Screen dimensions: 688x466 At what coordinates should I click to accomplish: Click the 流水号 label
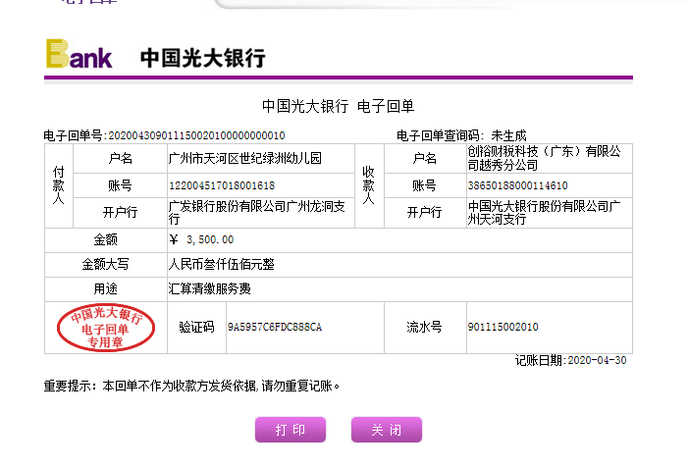pos(424,327)
